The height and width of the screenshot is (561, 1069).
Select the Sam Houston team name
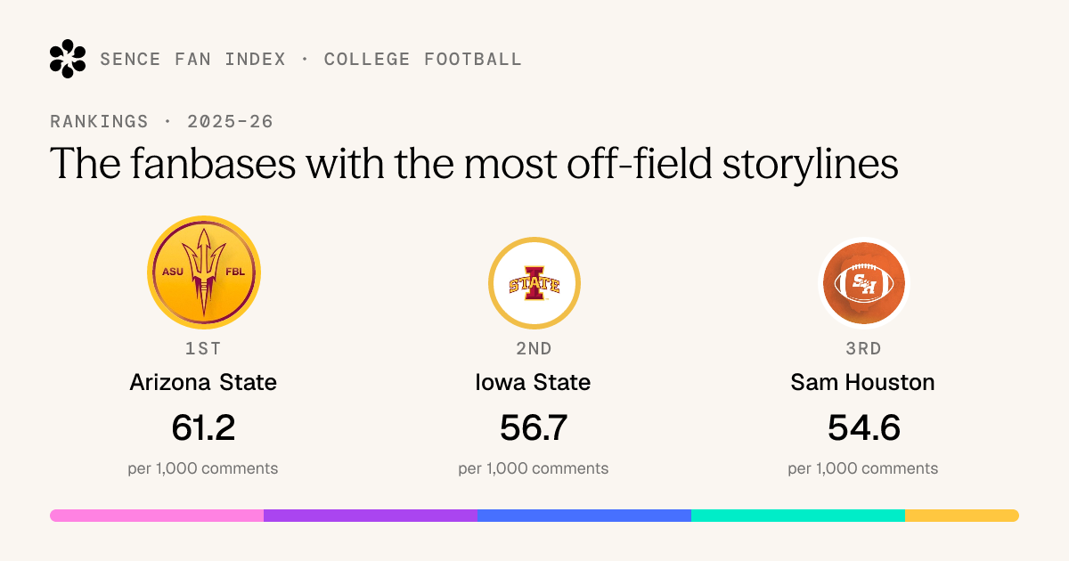tap(862, 382)
